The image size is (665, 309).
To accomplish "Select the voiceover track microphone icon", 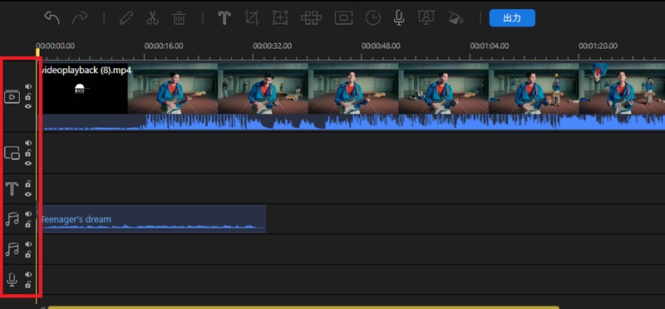I will (x=12, y=279).
